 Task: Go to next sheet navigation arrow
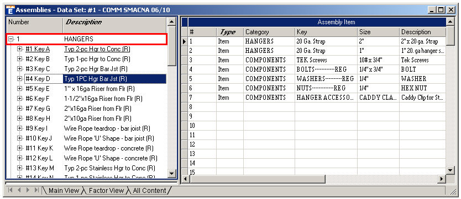[x=28, y=190]
